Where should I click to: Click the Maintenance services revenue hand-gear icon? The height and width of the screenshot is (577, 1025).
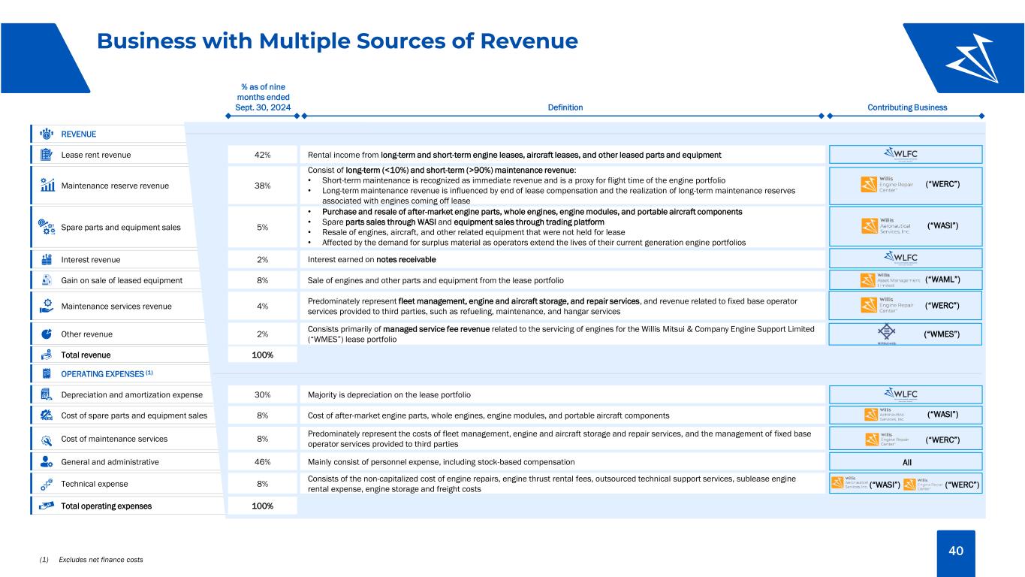click(47, 306)
